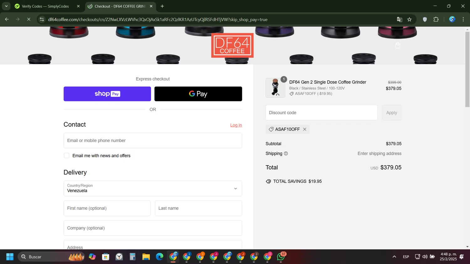Click the disabled browser forward arrow
This screenshot has height=264, width=470.
pyautogui.click(x=18, y=19)
